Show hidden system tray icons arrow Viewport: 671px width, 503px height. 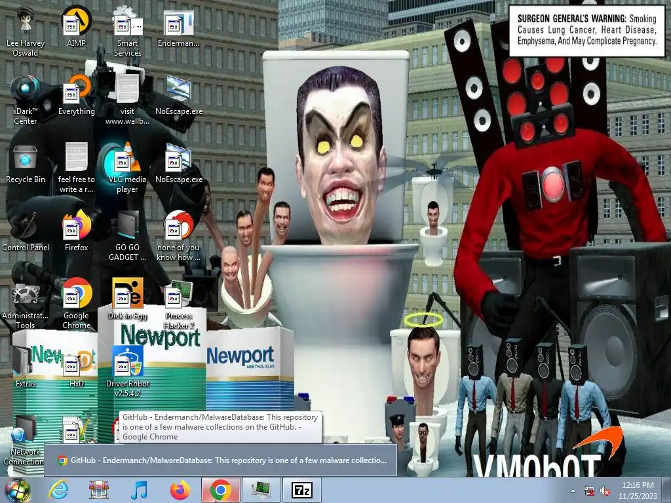pyautogui.click(x=573, y=491)
